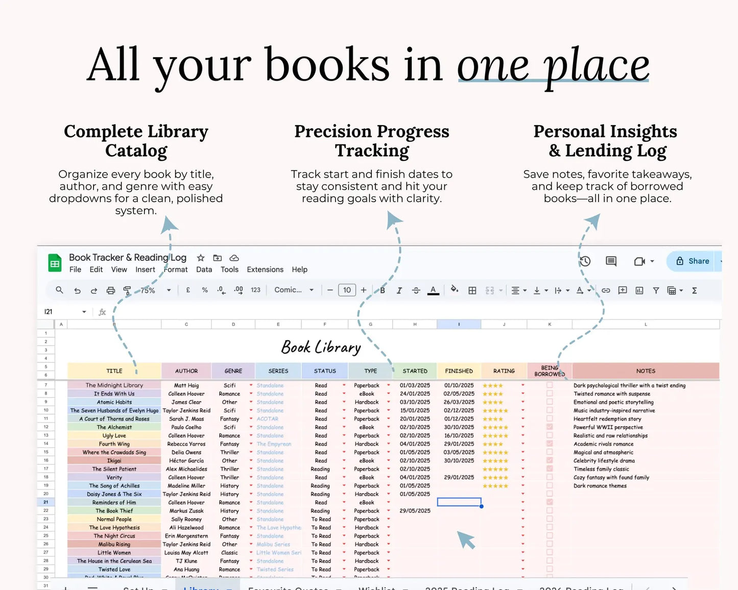The height and width of the screenshot is (590, 738).
Task: Open the text color picker
Action: click(433, 290)
